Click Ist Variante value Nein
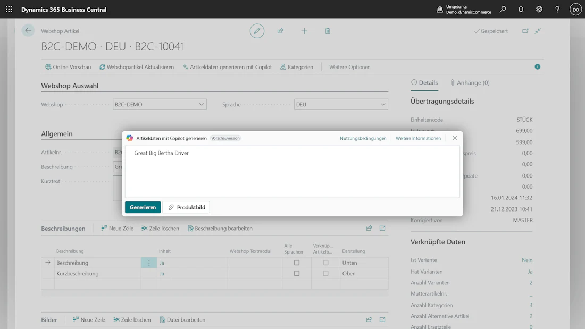Viewport: 585px width, 329px height. point(527,260)
